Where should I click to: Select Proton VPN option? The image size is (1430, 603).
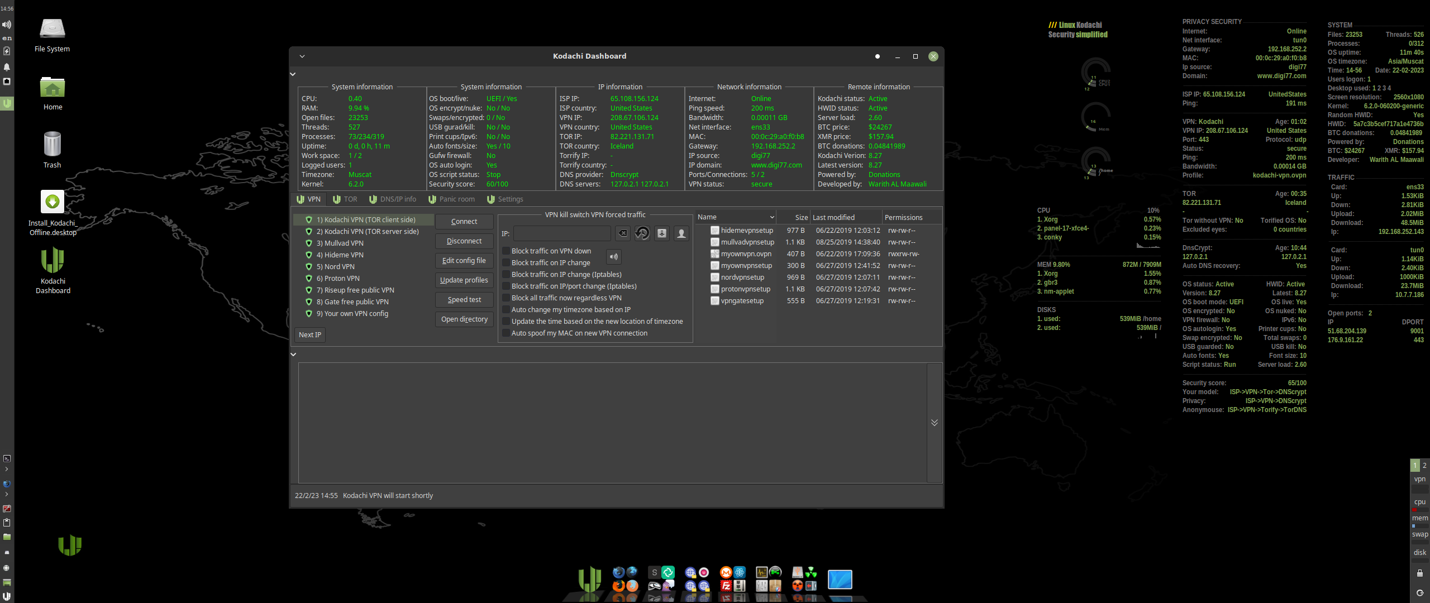(x=364, y=279)
